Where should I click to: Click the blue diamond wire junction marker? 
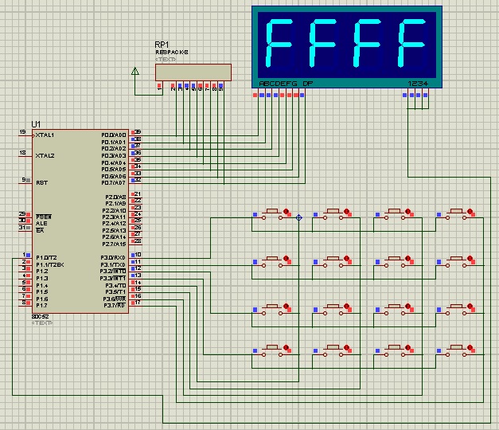click(298, 218)
